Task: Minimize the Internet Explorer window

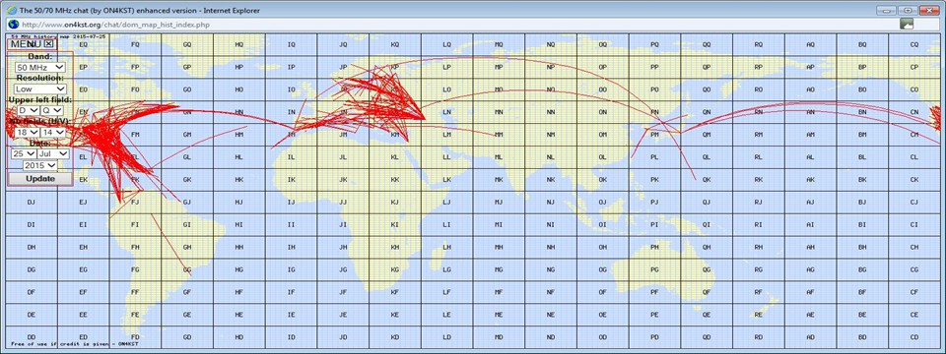Action: [886, 10]
